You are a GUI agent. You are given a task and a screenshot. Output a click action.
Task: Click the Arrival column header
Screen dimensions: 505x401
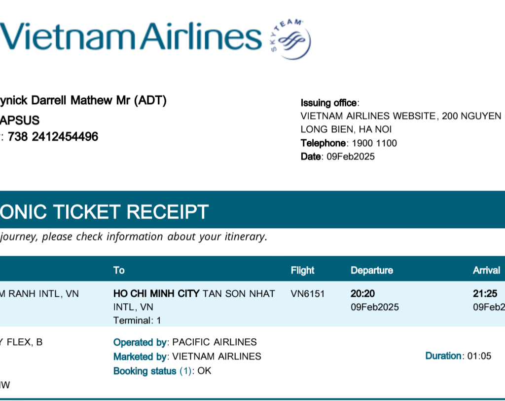(x=486, y=270)
